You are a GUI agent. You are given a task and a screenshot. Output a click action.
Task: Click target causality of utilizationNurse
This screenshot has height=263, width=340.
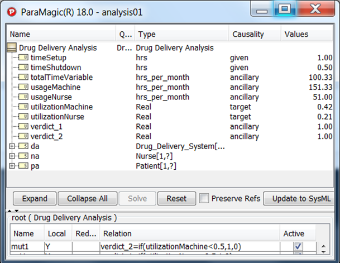coord(240,117)
